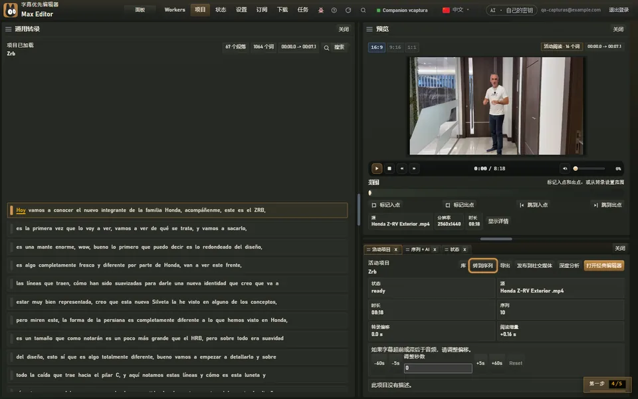The image size is (638, 399).
Task: Open the AI 自己的密钥 selector
Action: pyautogui.click(x=512, y=10)
